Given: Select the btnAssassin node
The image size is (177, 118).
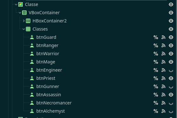Looking at the screenshot, I should [x=49, y=95].
